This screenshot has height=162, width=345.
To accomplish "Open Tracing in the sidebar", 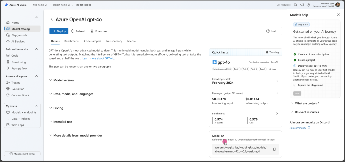I will pyautogui.click(x=22, y=83).
